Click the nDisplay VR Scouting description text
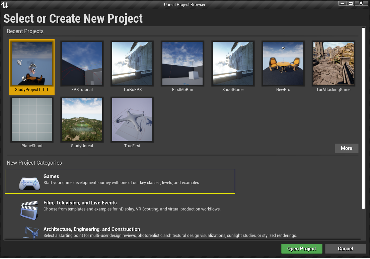The width and height of the screenshot is (370, 259). 132,209
